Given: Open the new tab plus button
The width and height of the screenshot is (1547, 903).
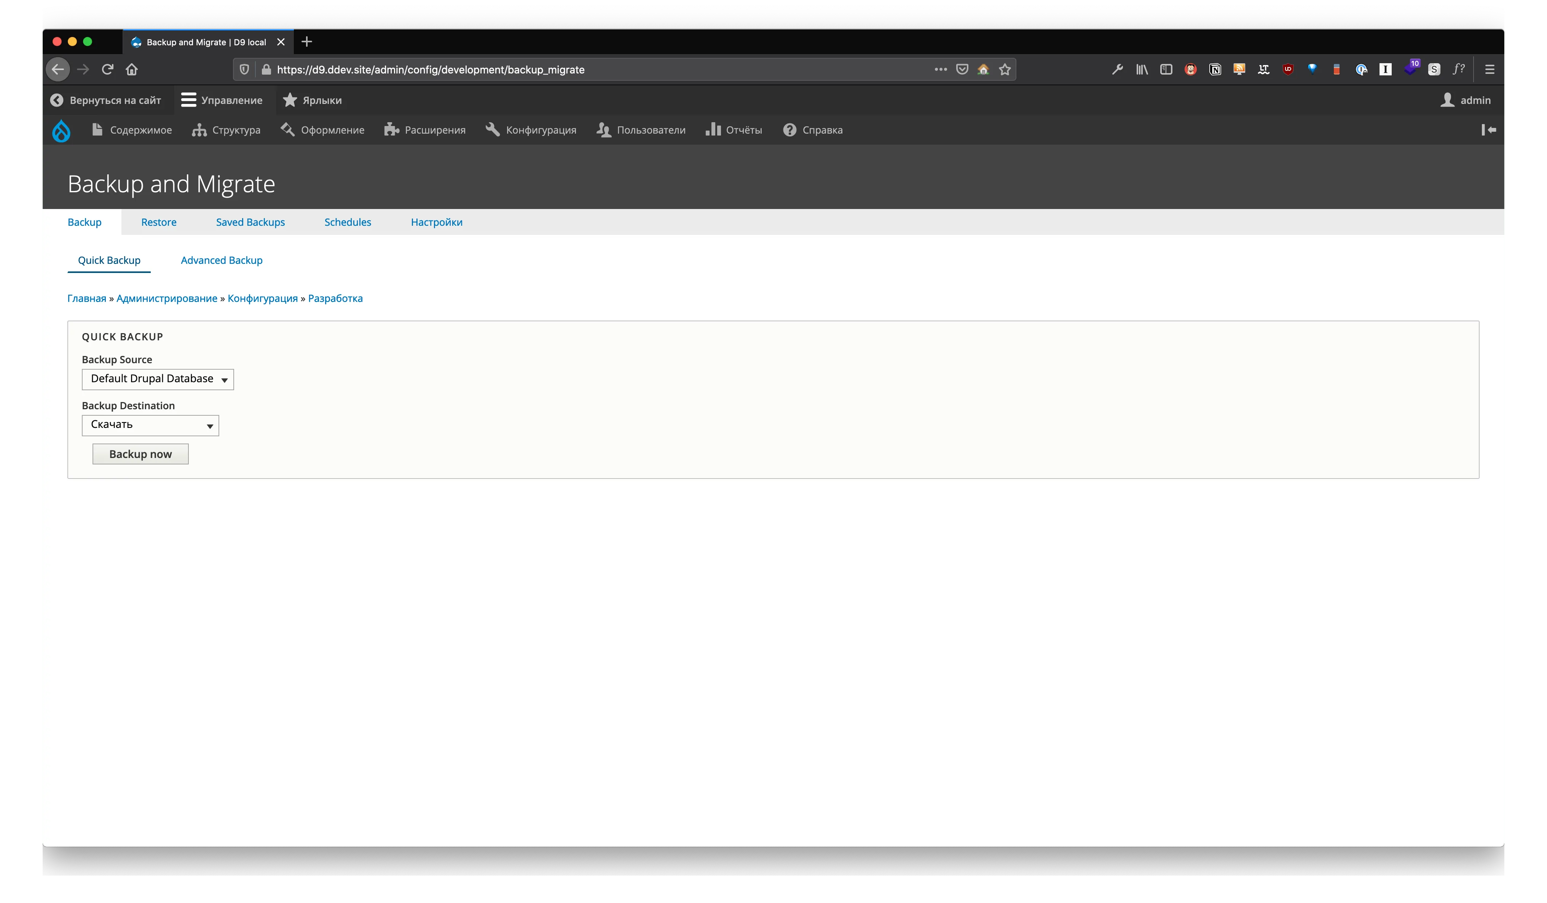Looking at the screenshot, I should 307,42.
